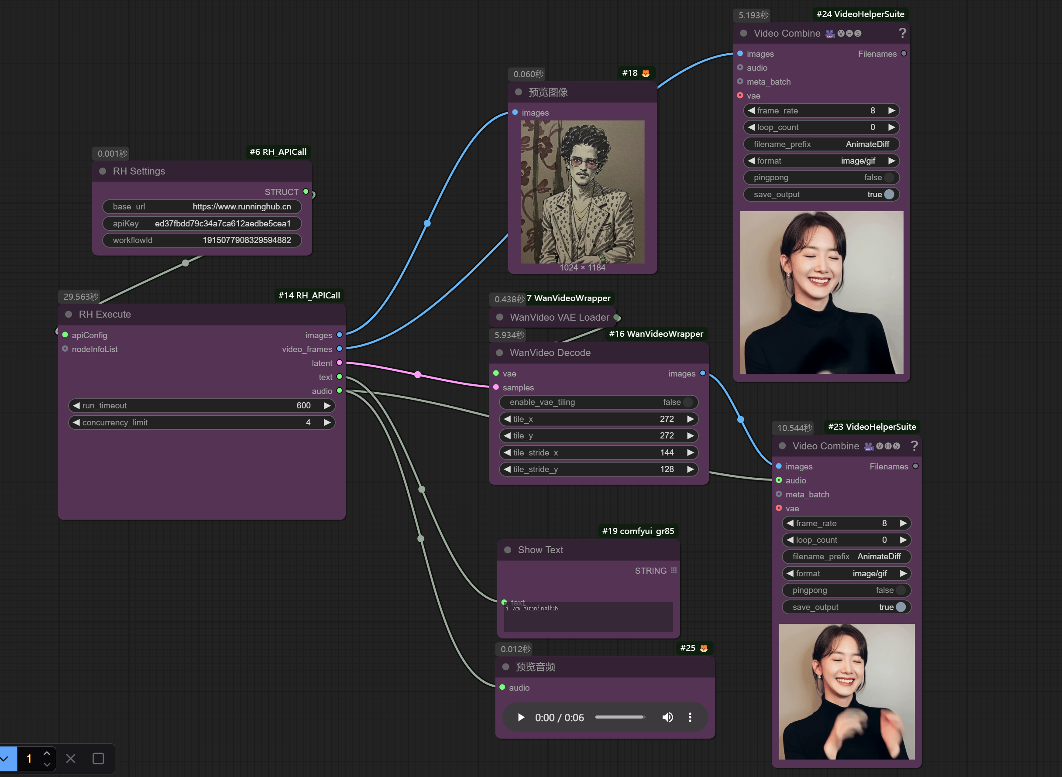Open format dropdown in #24 Video Combine
The width and height of the screenshot is (1062, 777).
tap(821, 161)
